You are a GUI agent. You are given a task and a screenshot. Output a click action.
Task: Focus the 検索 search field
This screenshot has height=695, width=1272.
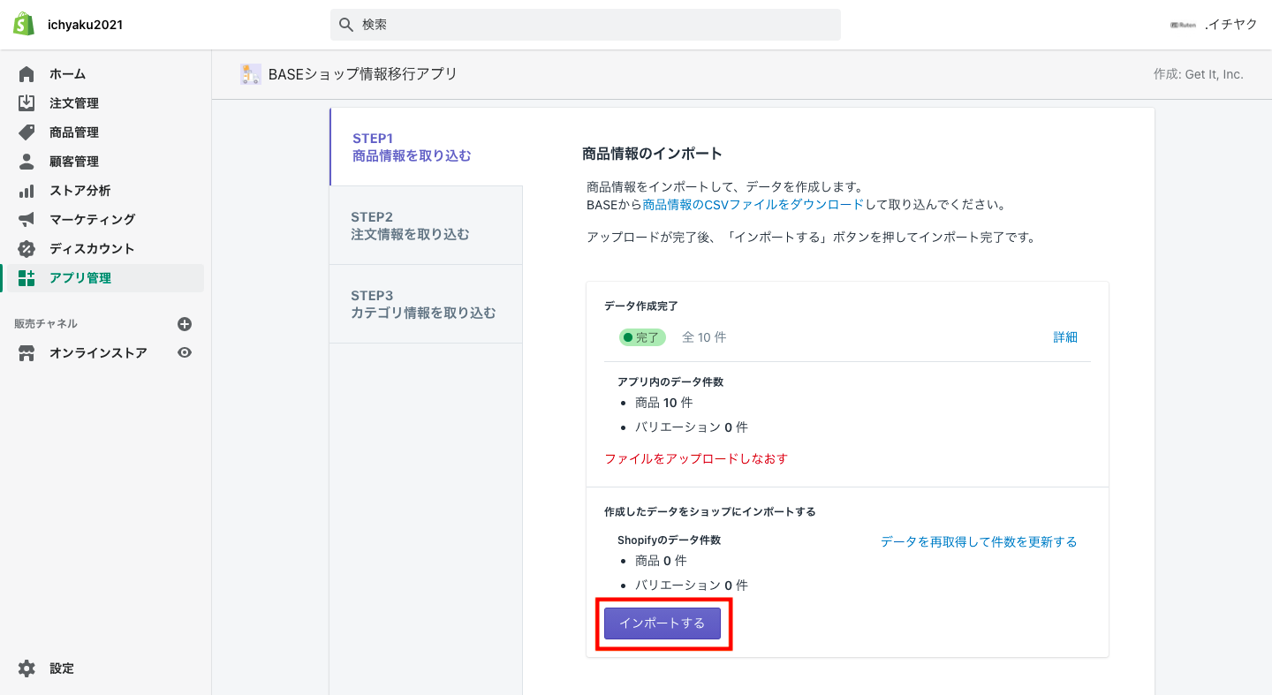point(586,25)
